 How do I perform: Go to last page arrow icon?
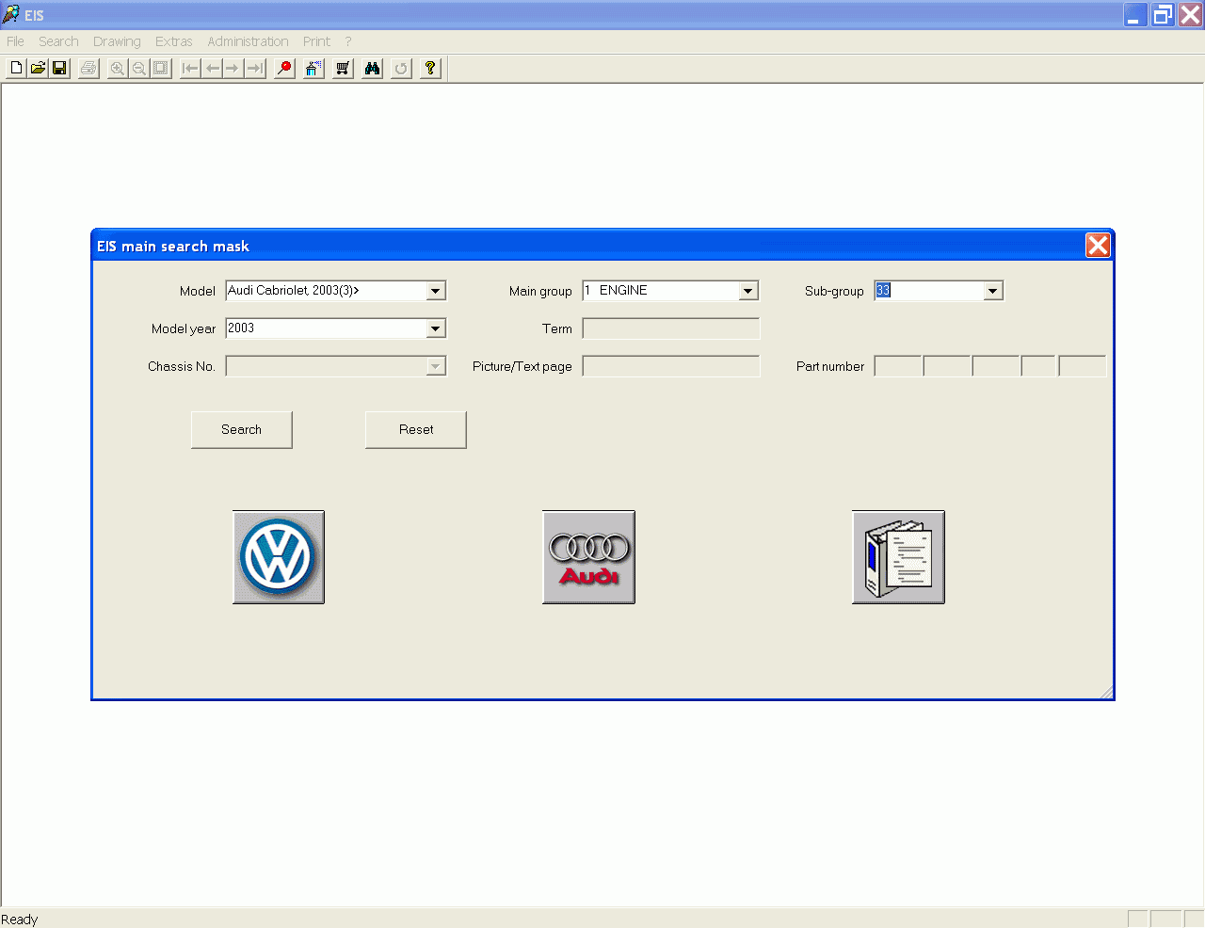(x=255, y=68)
